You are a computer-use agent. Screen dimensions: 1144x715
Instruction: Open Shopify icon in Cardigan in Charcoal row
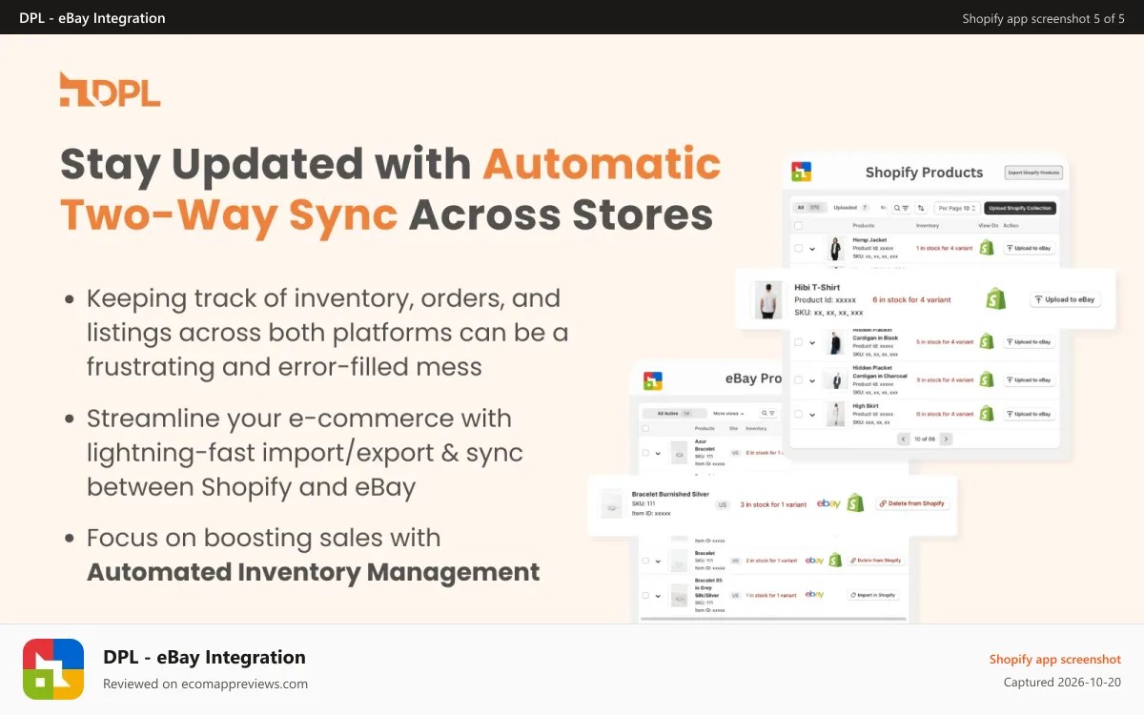tap(987, 379)
